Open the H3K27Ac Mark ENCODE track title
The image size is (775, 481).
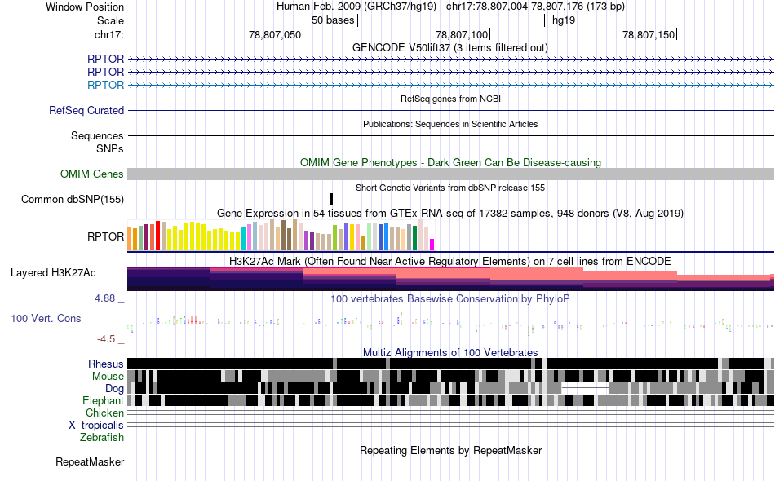coord(449,261)
